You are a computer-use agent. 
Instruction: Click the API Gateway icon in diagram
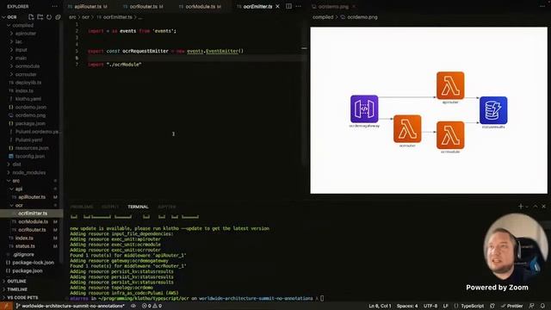(364, 108)
